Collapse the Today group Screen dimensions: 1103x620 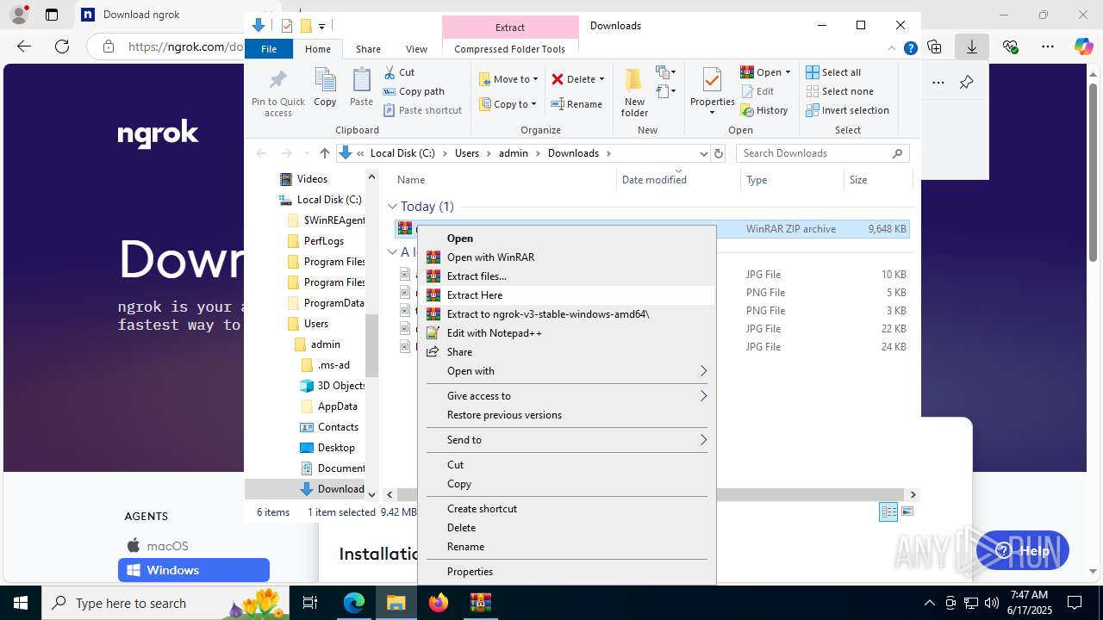tap(392, 207)
